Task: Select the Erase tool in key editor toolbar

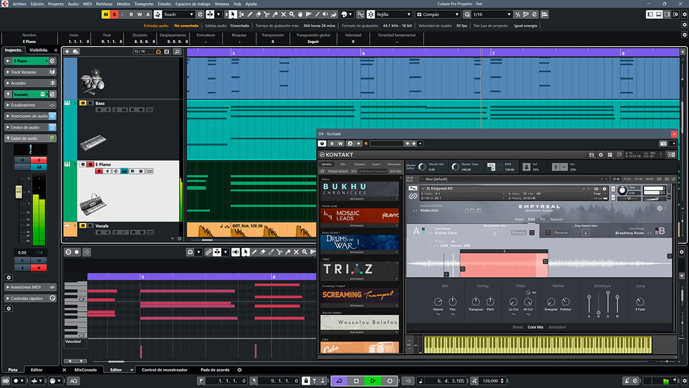Action: [262, 252]
